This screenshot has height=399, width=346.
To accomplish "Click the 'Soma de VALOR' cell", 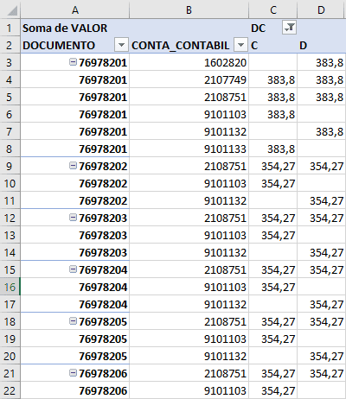I will coord(75,28).
